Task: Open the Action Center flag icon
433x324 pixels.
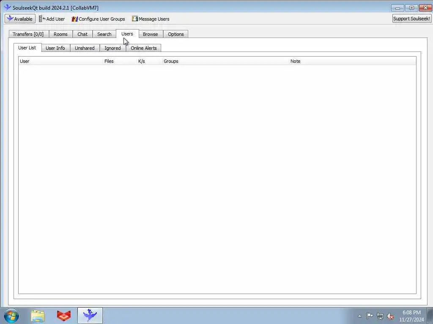Action: tap(370, 316)
